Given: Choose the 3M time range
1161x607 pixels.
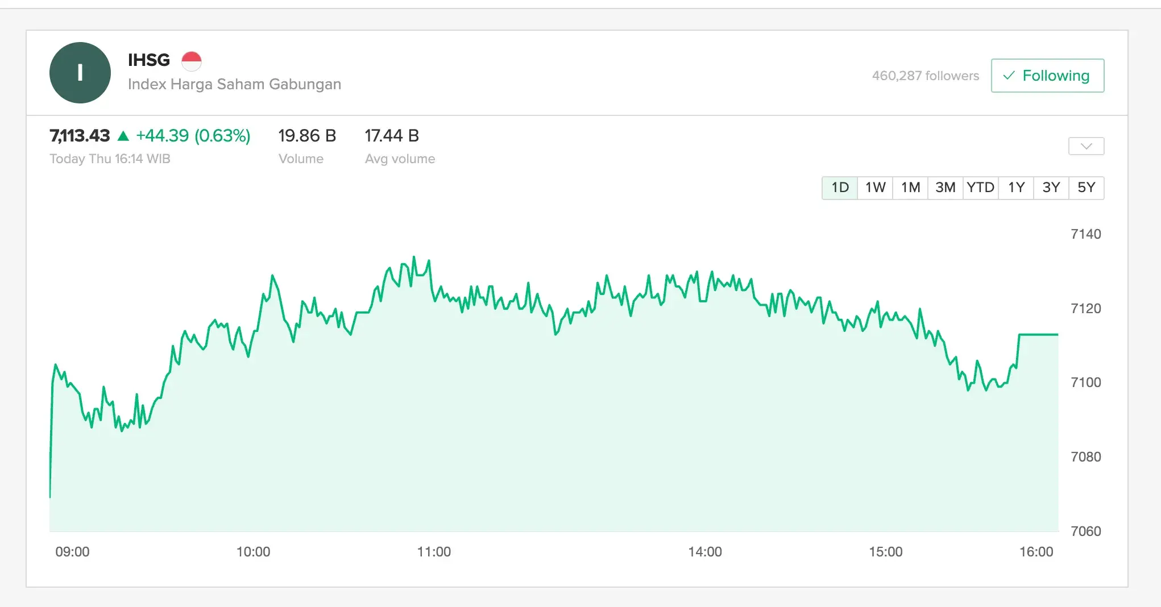Looking at the screenshot, I should pos(946,188).
